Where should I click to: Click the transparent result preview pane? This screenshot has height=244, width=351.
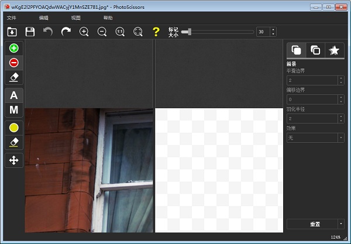[219, 170]
